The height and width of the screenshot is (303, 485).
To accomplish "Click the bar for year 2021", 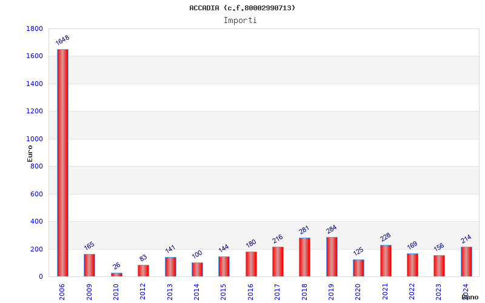I will point(386,261).
